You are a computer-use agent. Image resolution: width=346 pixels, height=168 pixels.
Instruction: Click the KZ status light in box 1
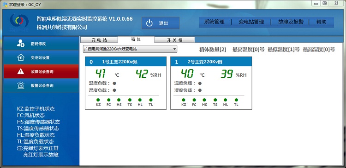[184, 100]
